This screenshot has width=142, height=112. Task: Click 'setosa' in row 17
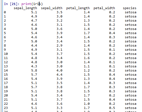tap(131, 83)
